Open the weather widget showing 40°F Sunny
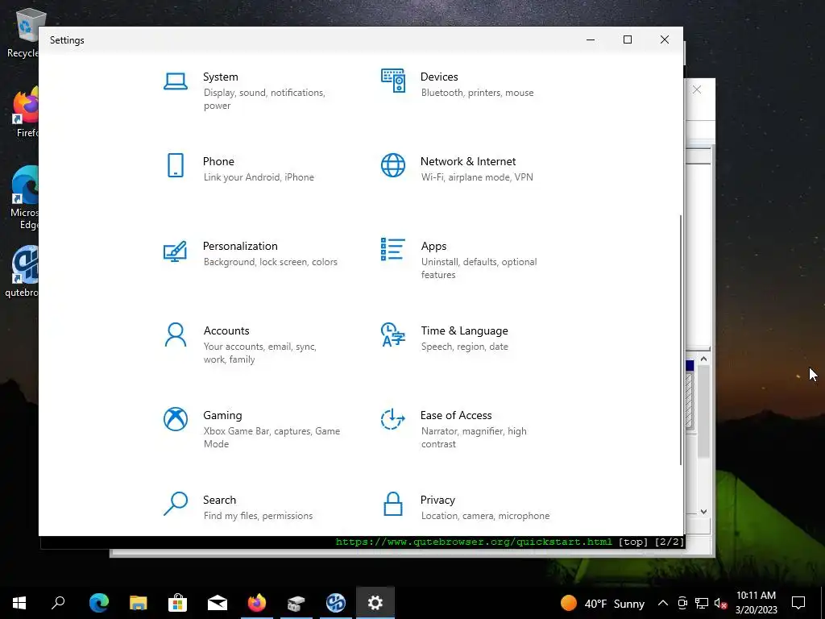Screen dimensions: 825x619 pos(602,603)
